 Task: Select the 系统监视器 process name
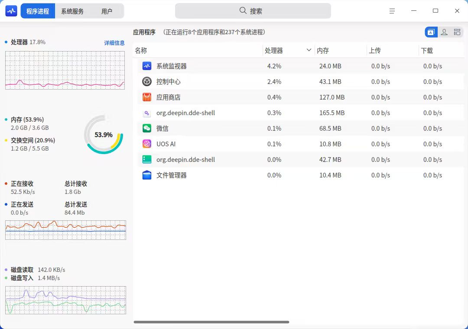coord(171,66)
